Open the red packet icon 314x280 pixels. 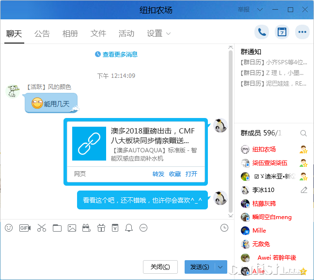click(115, 228)
